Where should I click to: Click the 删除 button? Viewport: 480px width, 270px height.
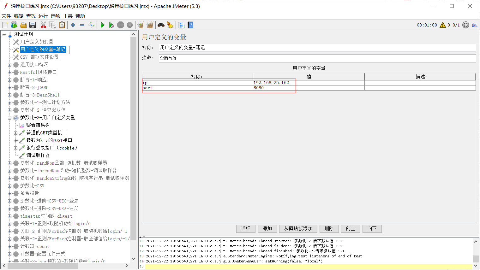329,229
